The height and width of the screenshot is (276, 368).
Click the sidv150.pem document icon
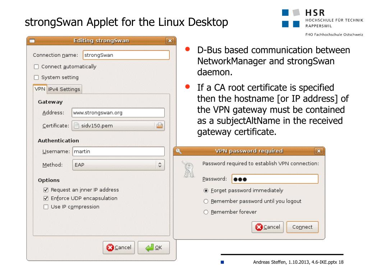77,126
